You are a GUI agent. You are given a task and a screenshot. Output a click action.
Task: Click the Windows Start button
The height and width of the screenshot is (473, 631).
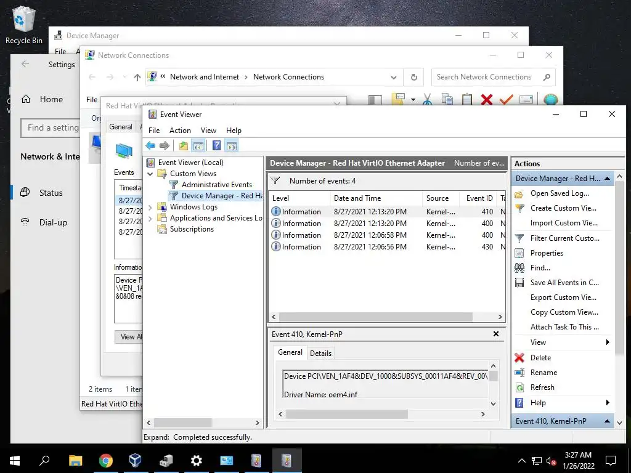(15, 461)
